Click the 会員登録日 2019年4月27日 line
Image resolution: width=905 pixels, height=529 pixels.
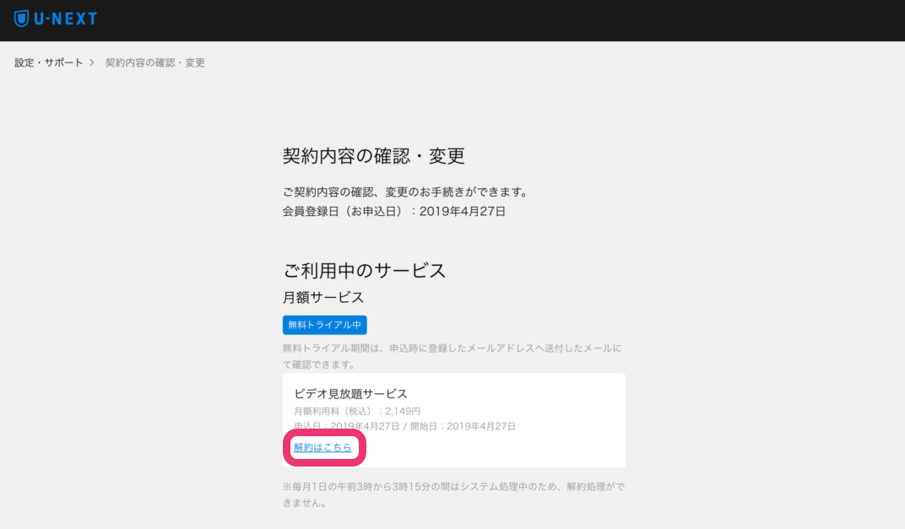point(393,212)
